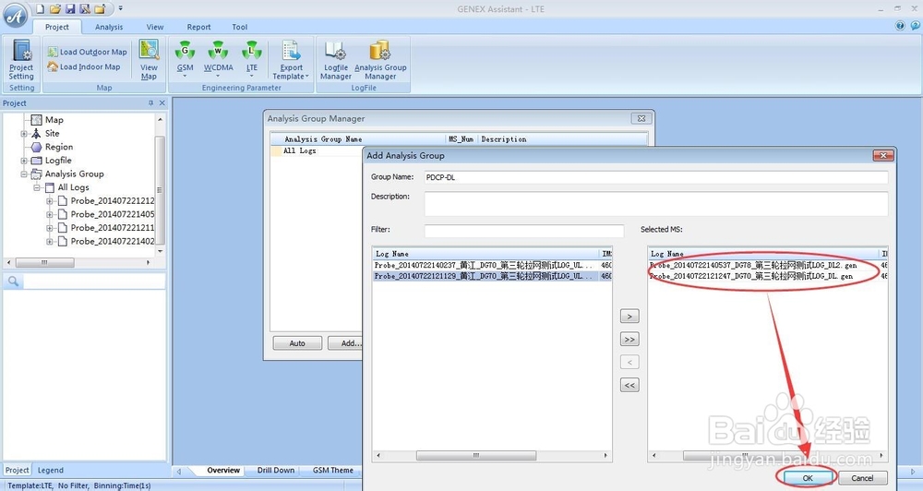Switch to the Project ribbon tab
This screenshot has height=491, width=923.
(56, 27)
